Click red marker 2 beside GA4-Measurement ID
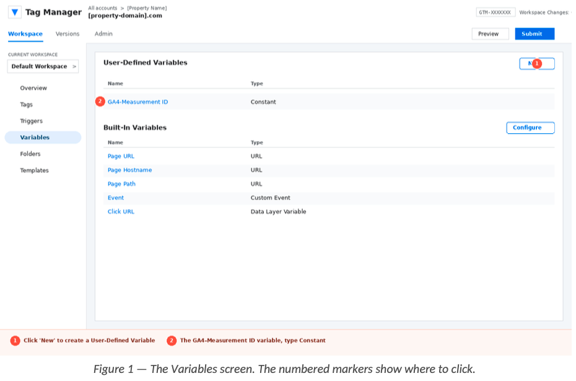This screenshot has height=381, width=576. click(x=100, y=102)
